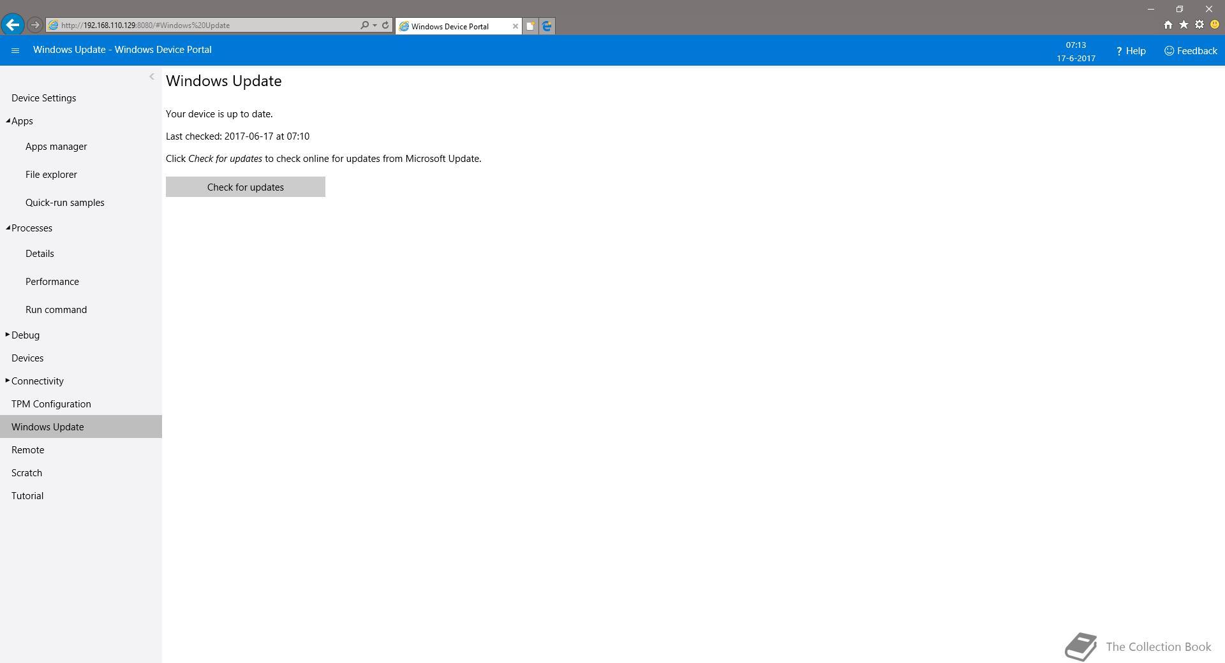Click the Last checked date text
The width and height of the screenshot is (1225, 663).
237,136
